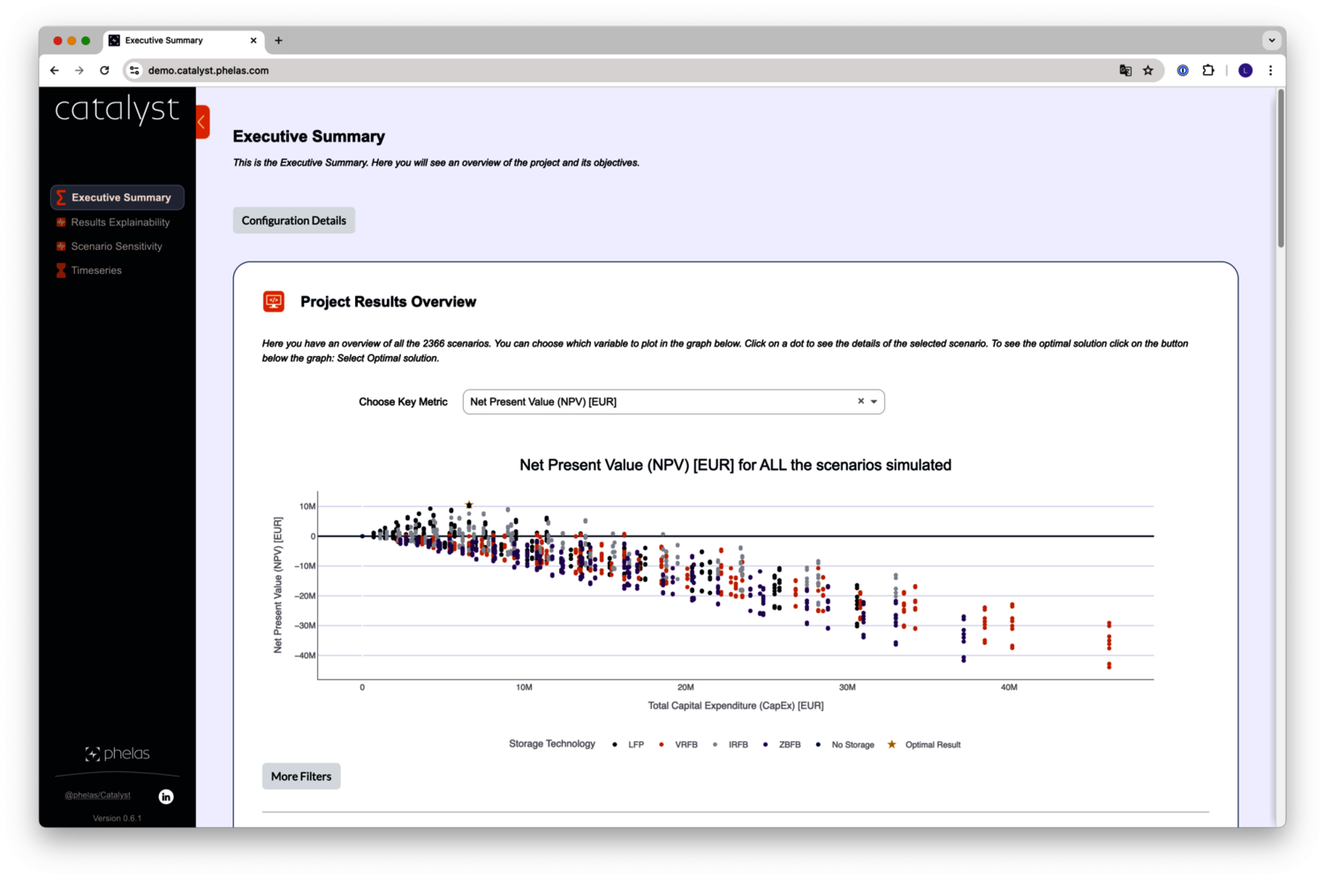The width and height of the screenshot is (1325, 879).
Task: Open the LinkedIn icon in sidebar
Action: point(166,797)
